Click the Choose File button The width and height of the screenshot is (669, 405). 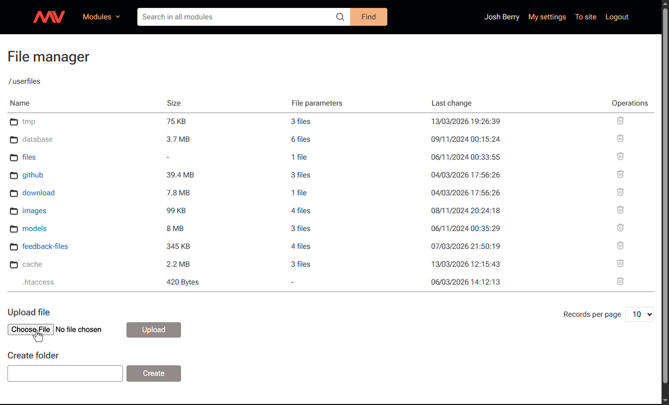coord(31,330)
